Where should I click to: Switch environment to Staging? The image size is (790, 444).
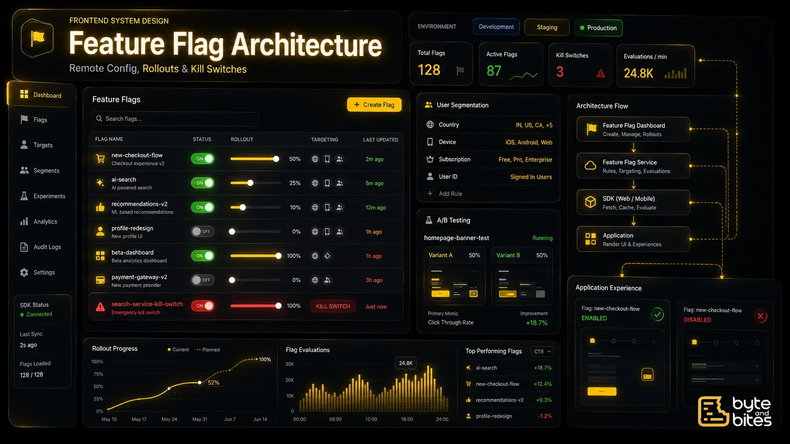tap(547, 27)
